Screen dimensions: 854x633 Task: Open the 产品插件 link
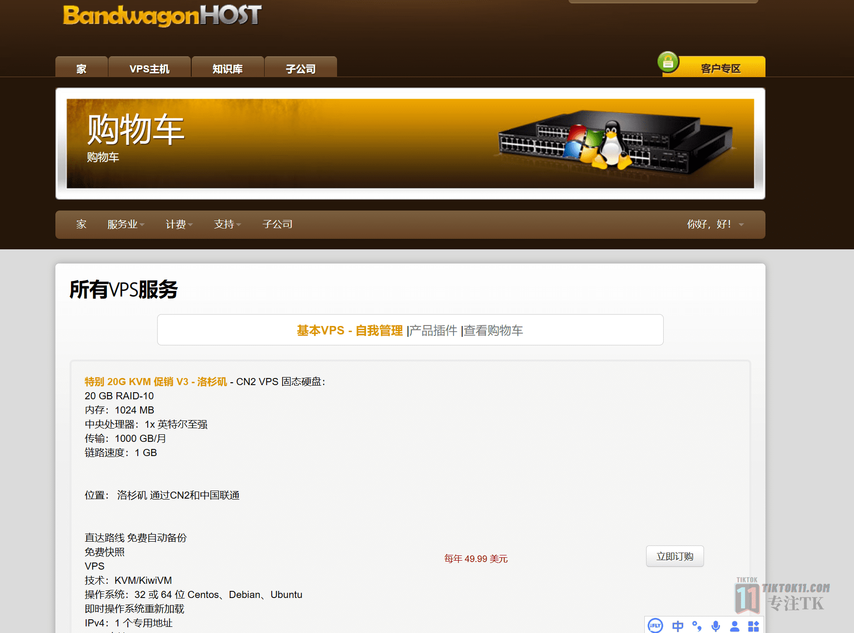[x=433, y=330]
